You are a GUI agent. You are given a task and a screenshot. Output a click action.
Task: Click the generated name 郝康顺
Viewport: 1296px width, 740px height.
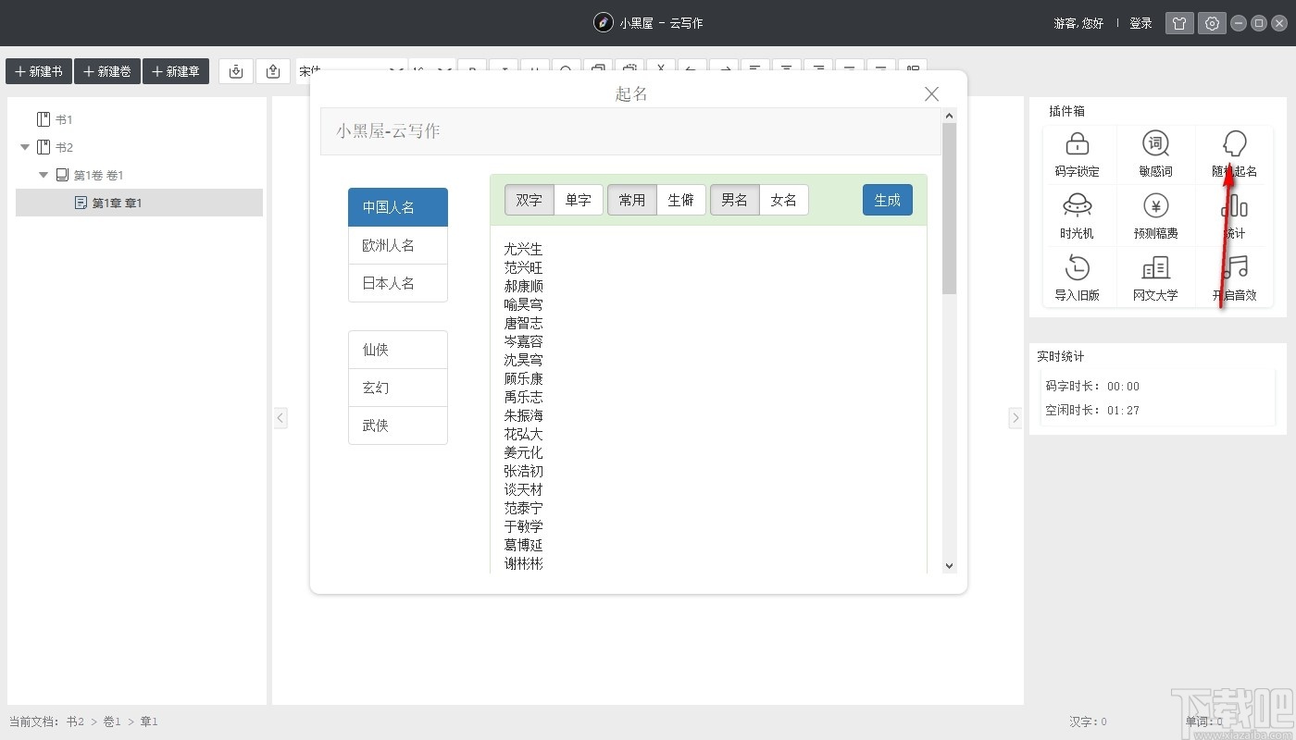click(x=524, y=286)
